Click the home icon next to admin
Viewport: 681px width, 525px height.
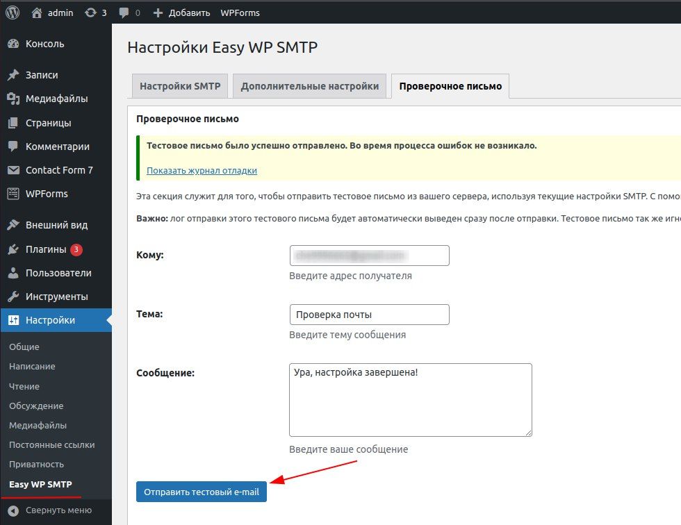point(36,13)
